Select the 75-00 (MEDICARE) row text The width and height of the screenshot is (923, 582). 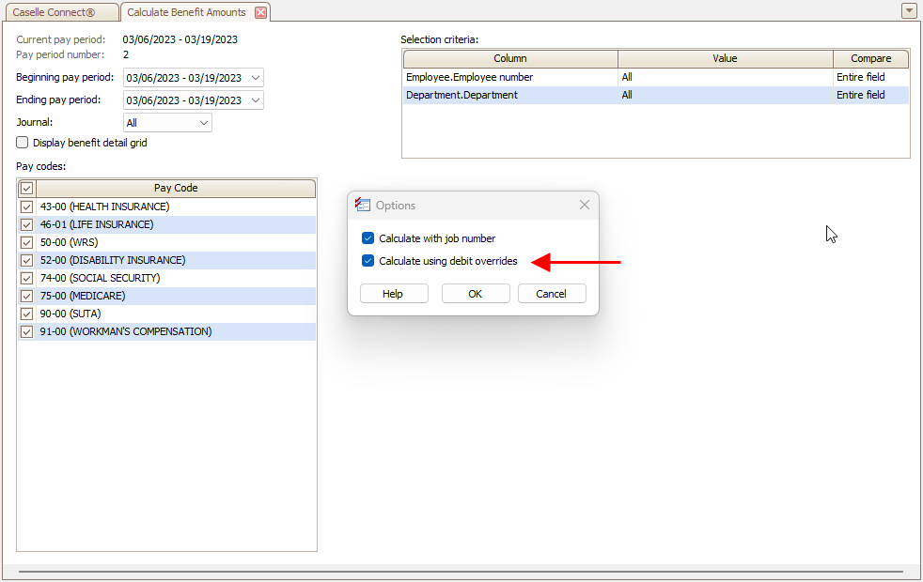pyautogui.click(x=83, y=296)
